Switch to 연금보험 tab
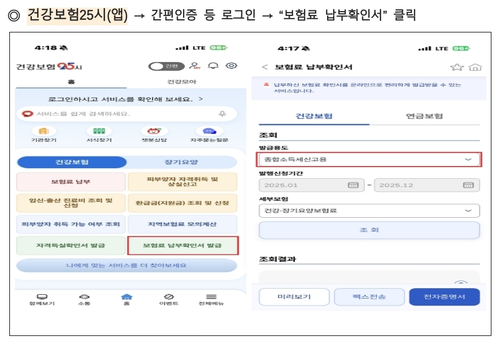Screen dimensions: 498x342 [x=424, y=116]
